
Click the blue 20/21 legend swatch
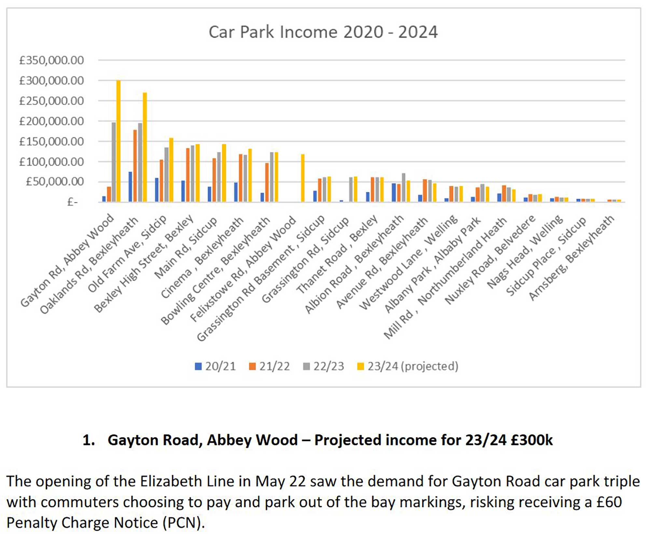tap(198, 366)
